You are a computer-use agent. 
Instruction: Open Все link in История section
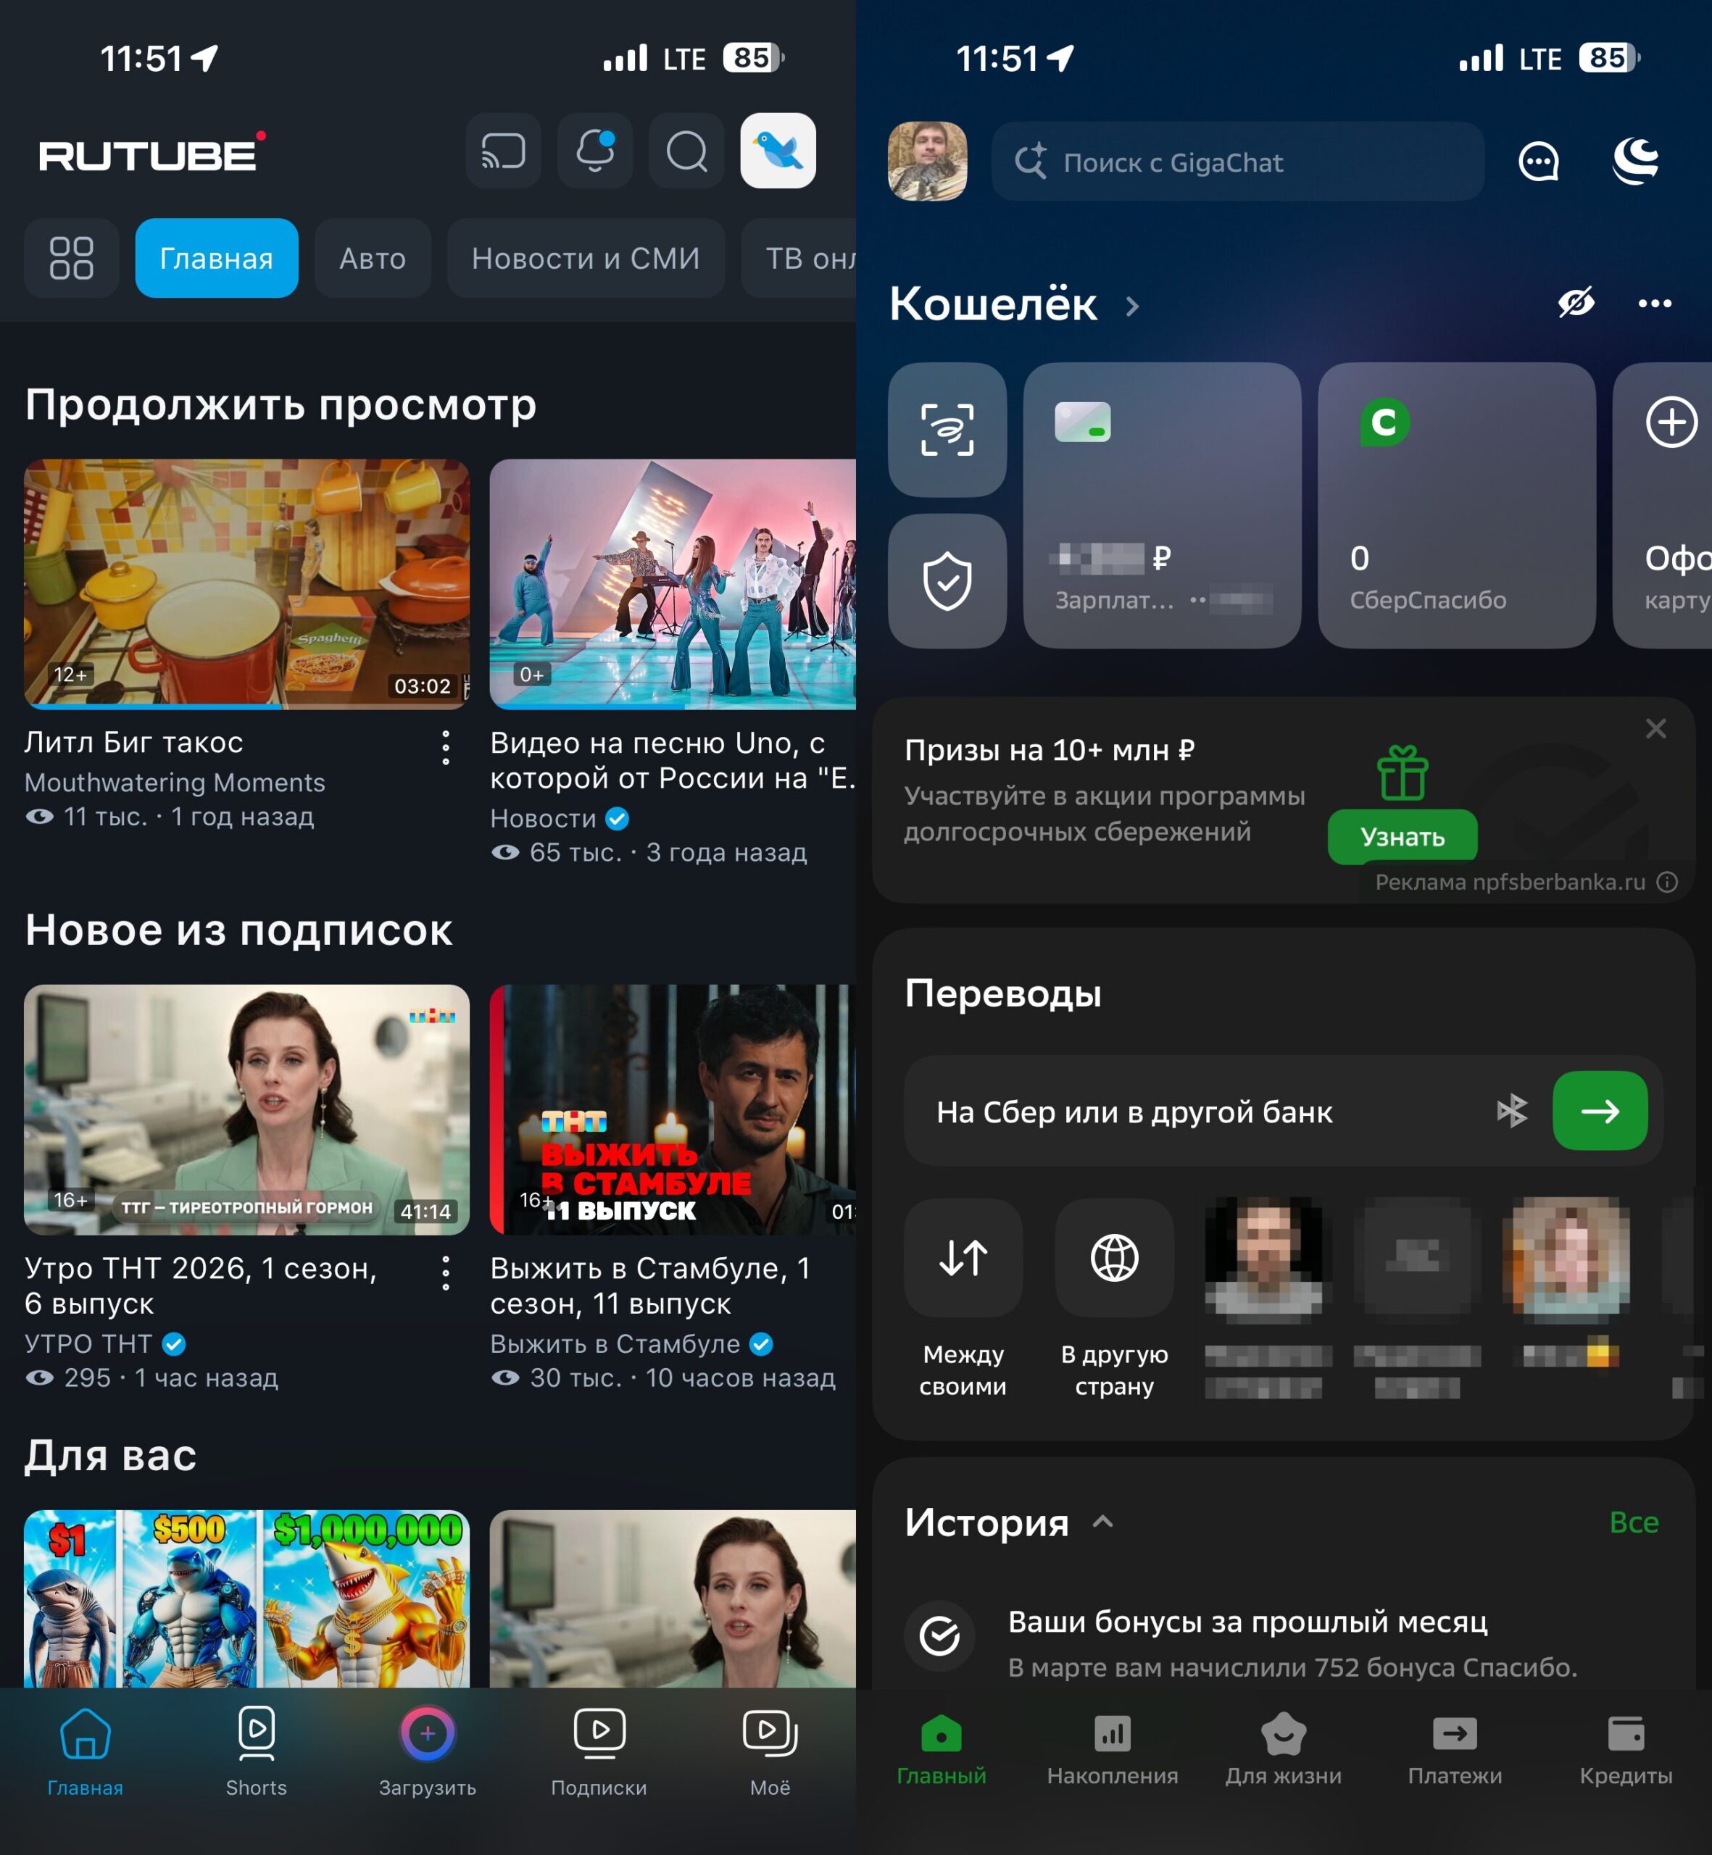pos(1636,1521)
